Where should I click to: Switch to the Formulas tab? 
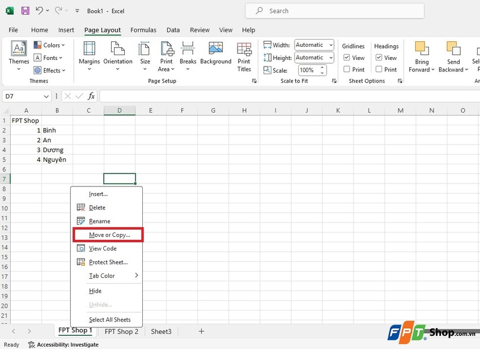point(143,30)
